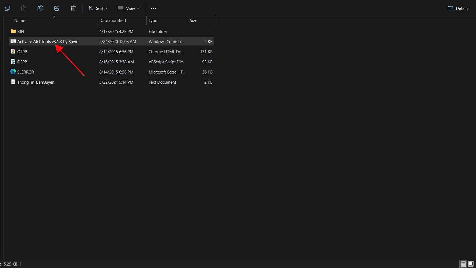476x268 pixels.
Task: Select the BIN folder
Action: point(21,32)
